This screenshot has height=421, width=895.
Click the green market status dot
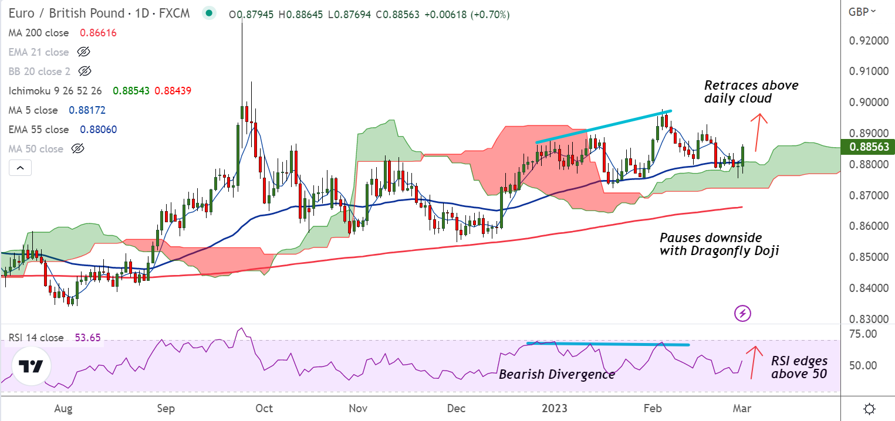[x=208, y=14]
